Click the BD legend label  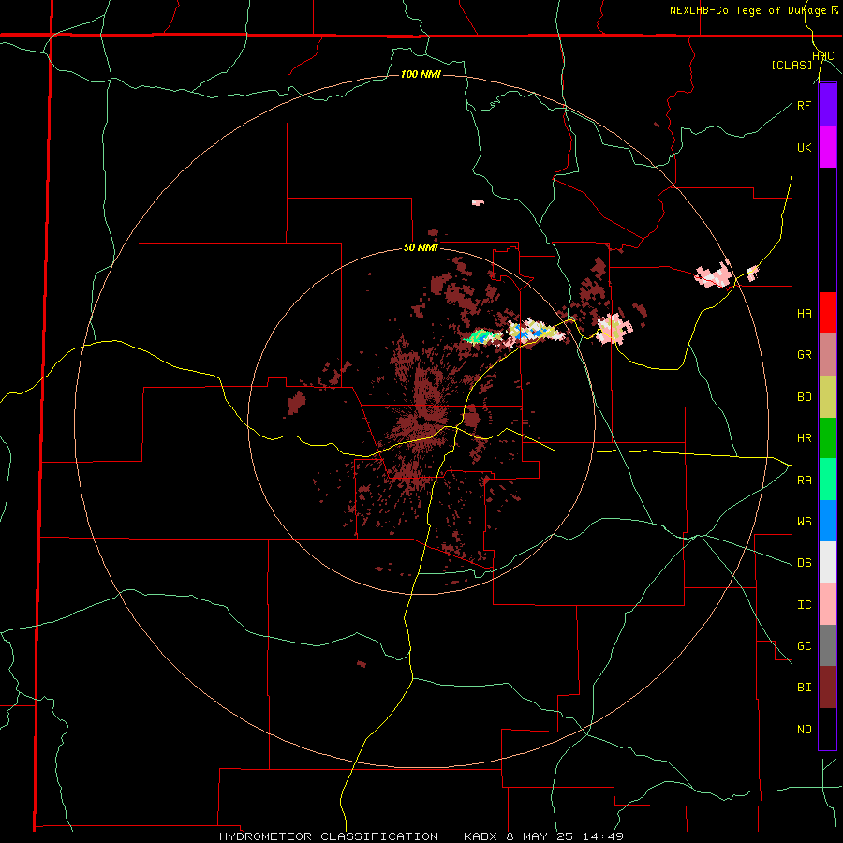point(804,397)
